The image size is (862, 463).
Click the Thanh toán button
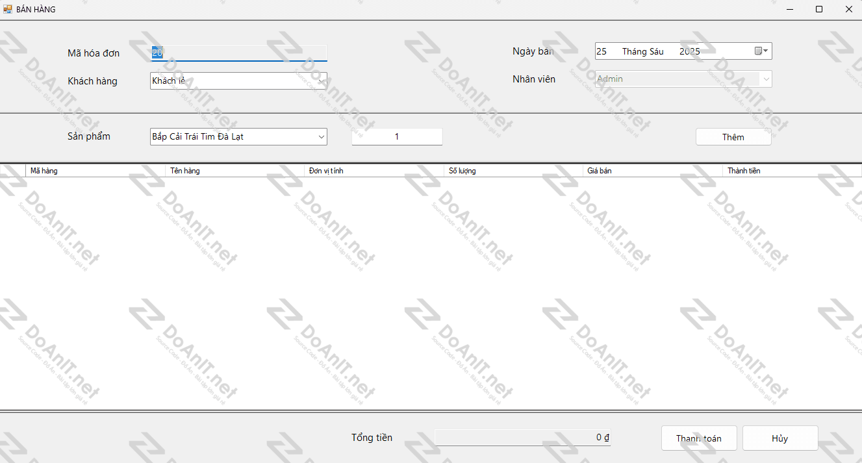click(699, 438)
